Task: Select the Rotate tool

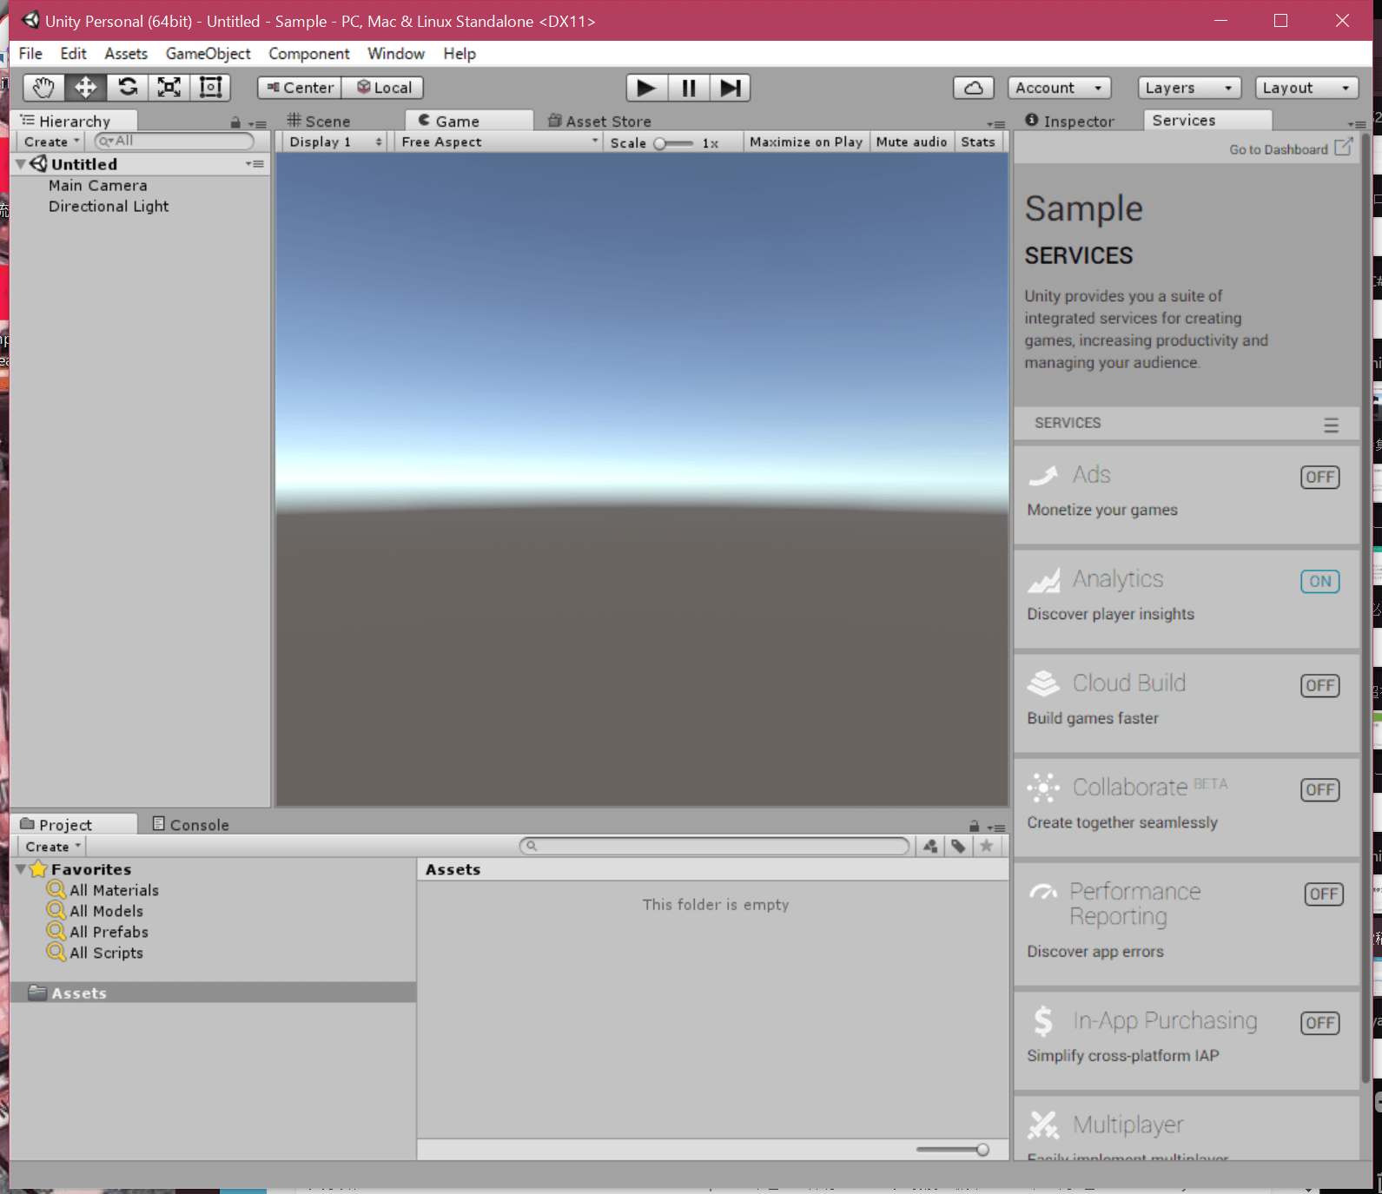Action: click(128, 88)
